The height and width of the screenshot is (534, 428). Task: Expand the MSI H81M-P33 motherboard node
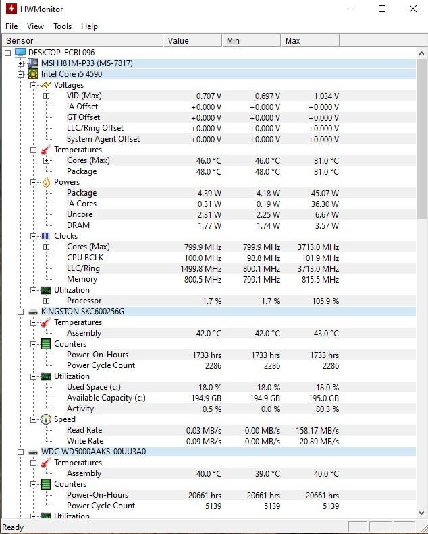[21, 63]
